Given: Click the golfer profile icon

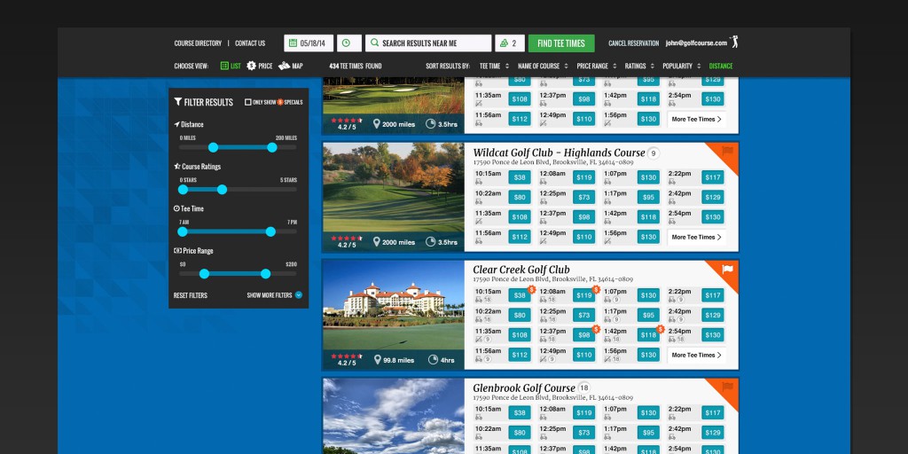Looking at the screenshot, I should coord(733,43).
